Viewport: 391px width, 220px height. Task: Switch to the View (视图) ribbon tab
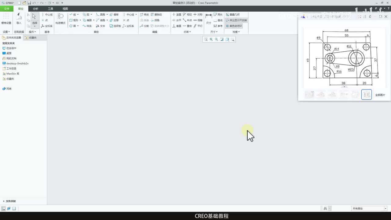click(x=65, y=9)
